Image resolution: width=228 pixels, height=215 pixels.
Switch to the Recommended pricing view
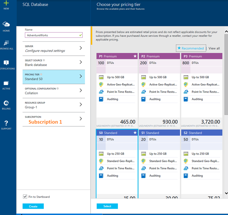point(191,48)
